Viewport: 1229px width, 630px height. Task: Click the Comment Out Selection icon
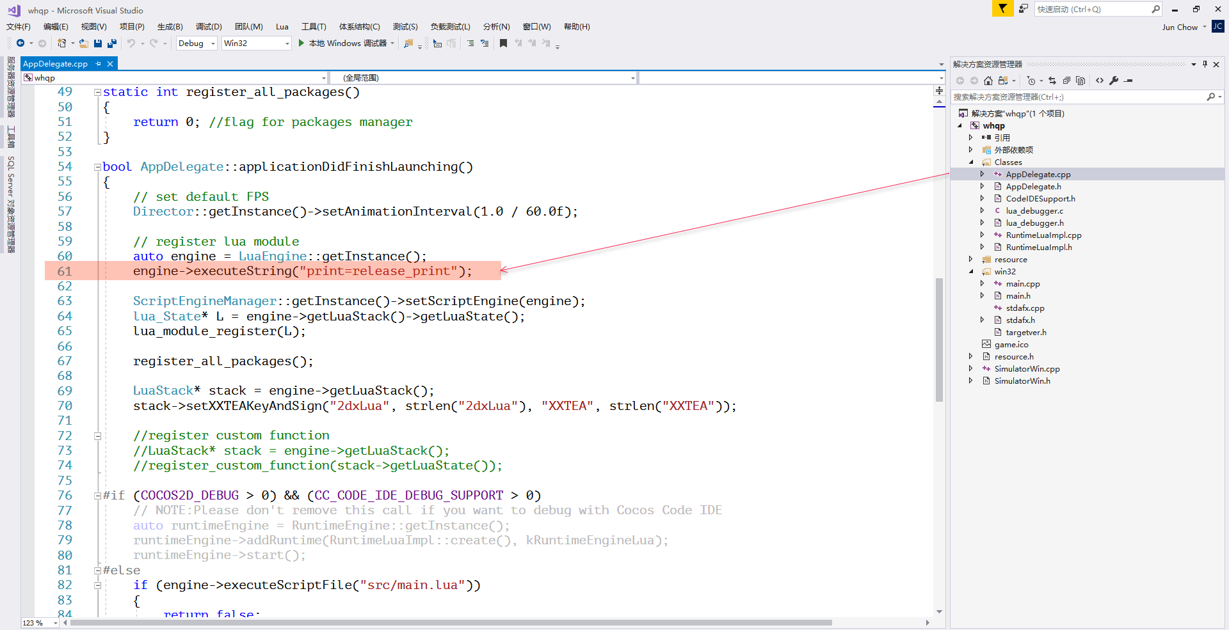pos(470,43)
